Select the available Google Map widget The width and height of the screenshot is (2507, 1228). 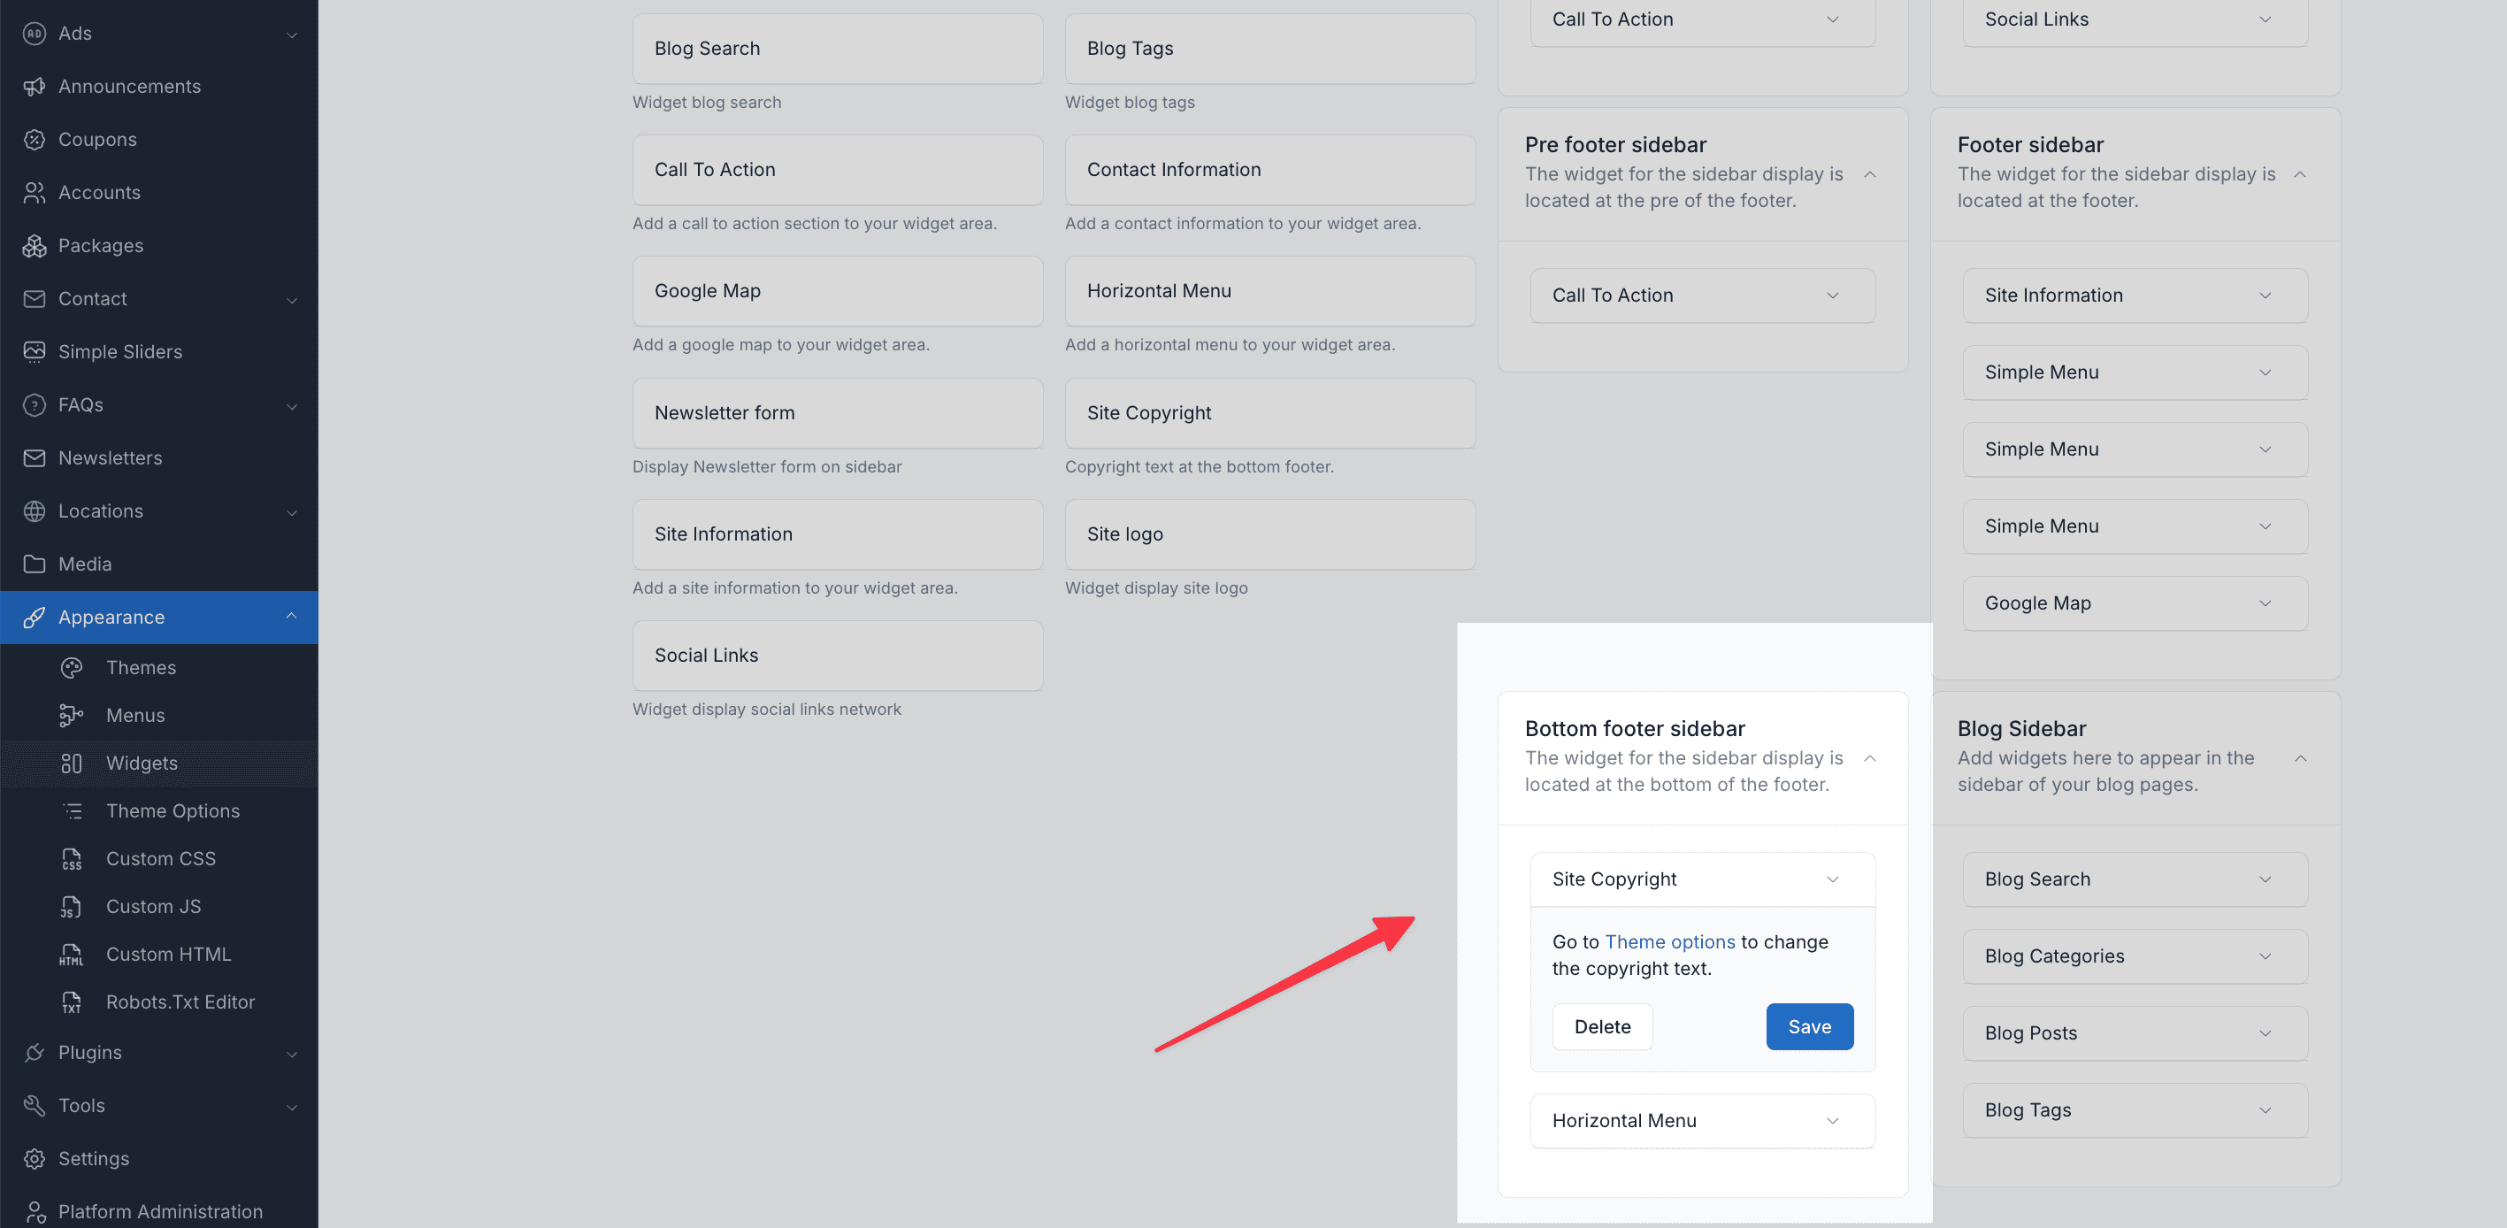(x=837, y=291)
